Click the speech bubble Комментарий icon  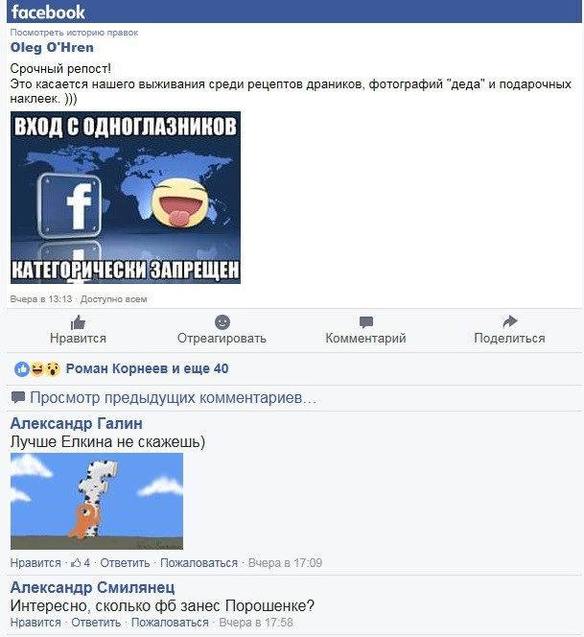coord(366,322)
